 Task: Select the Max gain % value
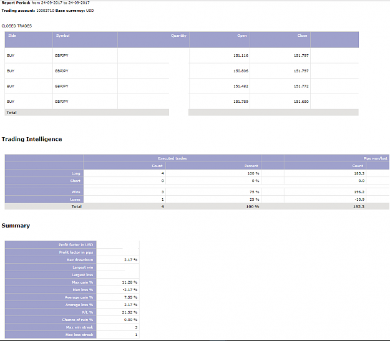point(130,282)
